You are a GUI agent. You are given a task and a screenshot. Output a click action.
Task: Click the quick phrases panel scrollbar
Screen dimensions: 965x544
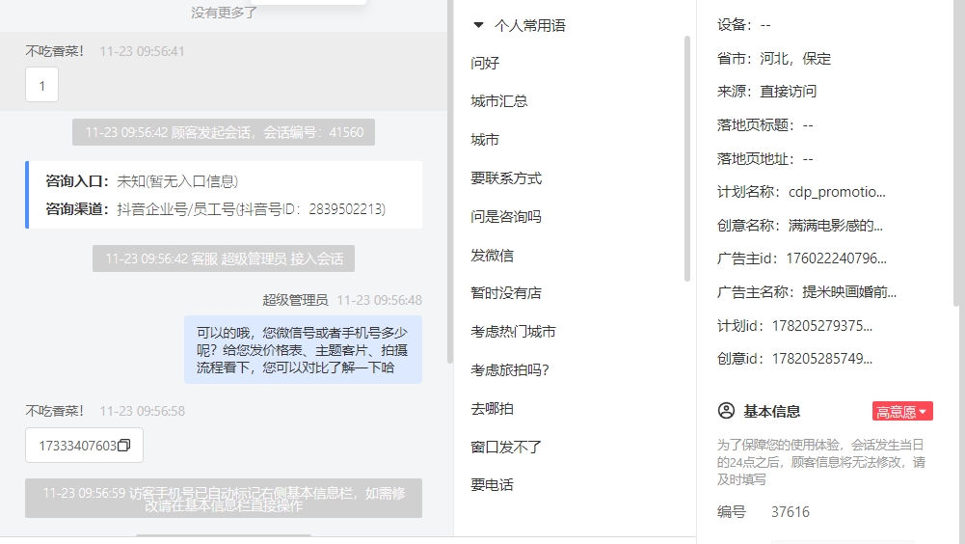click(686, 159)
